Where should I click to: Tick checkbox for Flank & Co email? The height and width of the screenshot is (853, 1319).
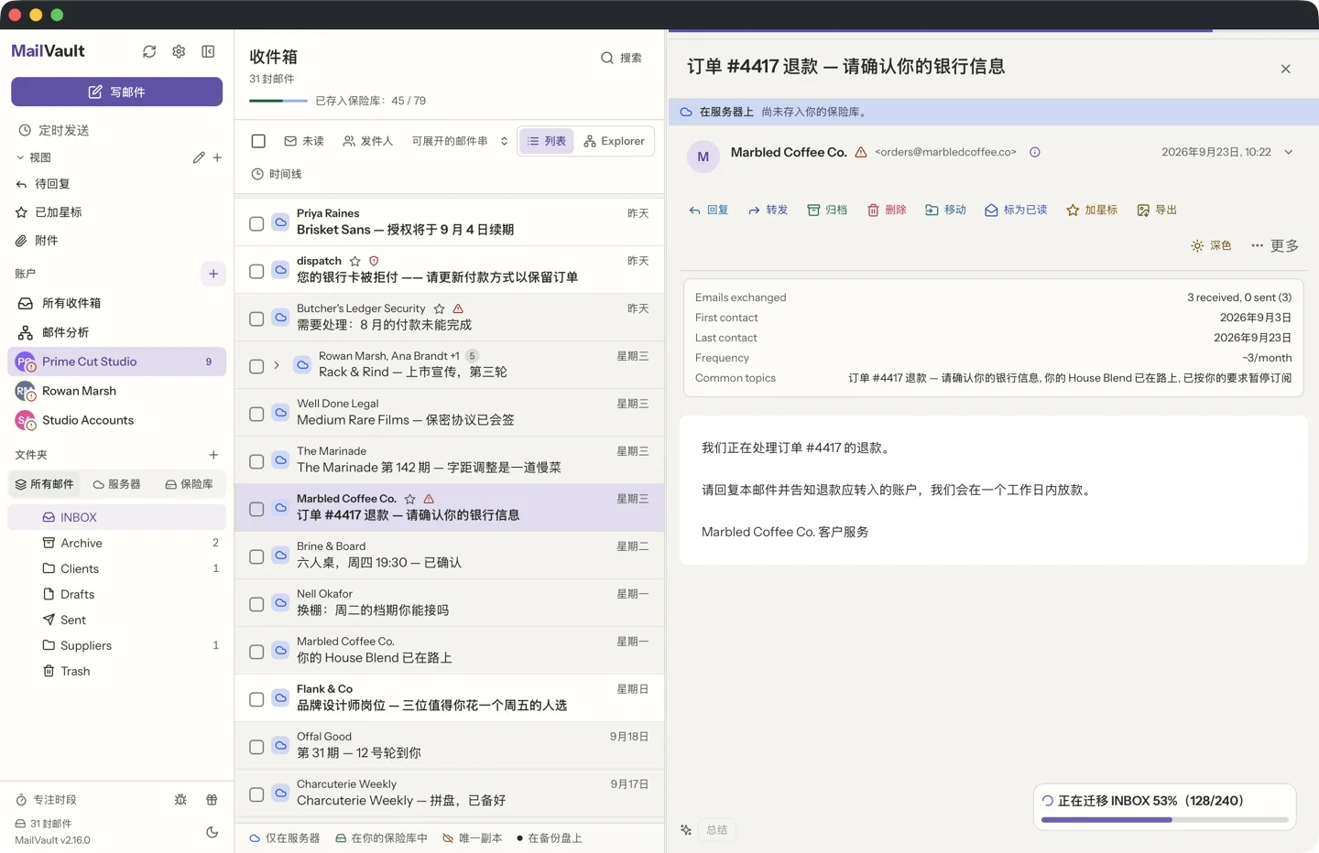coord(256,699)
